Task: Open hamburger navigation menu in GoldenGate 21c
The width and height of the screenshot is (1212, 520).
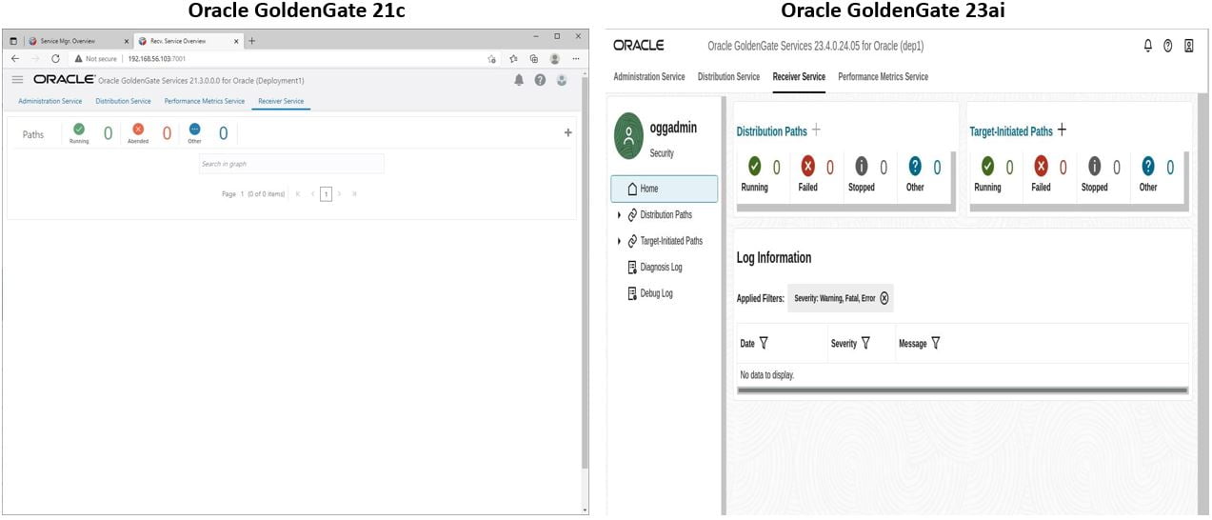Action: click(x=17, y=79)
